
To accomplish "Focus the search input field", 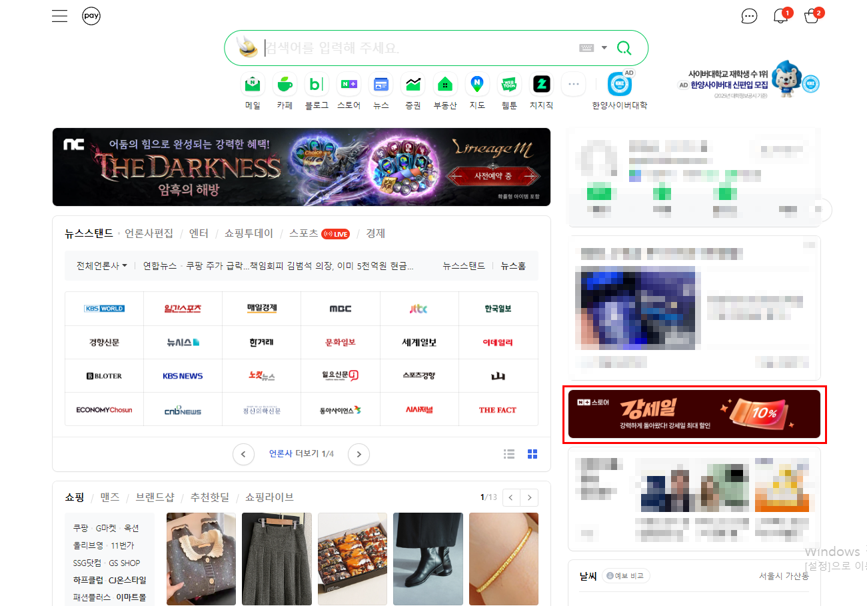I will click(420, 48).
